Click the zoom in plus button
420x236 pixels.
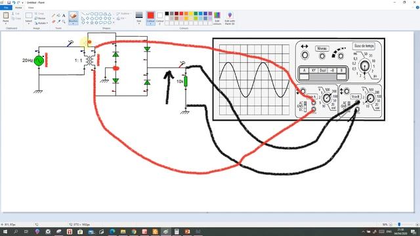click(417, 224)
